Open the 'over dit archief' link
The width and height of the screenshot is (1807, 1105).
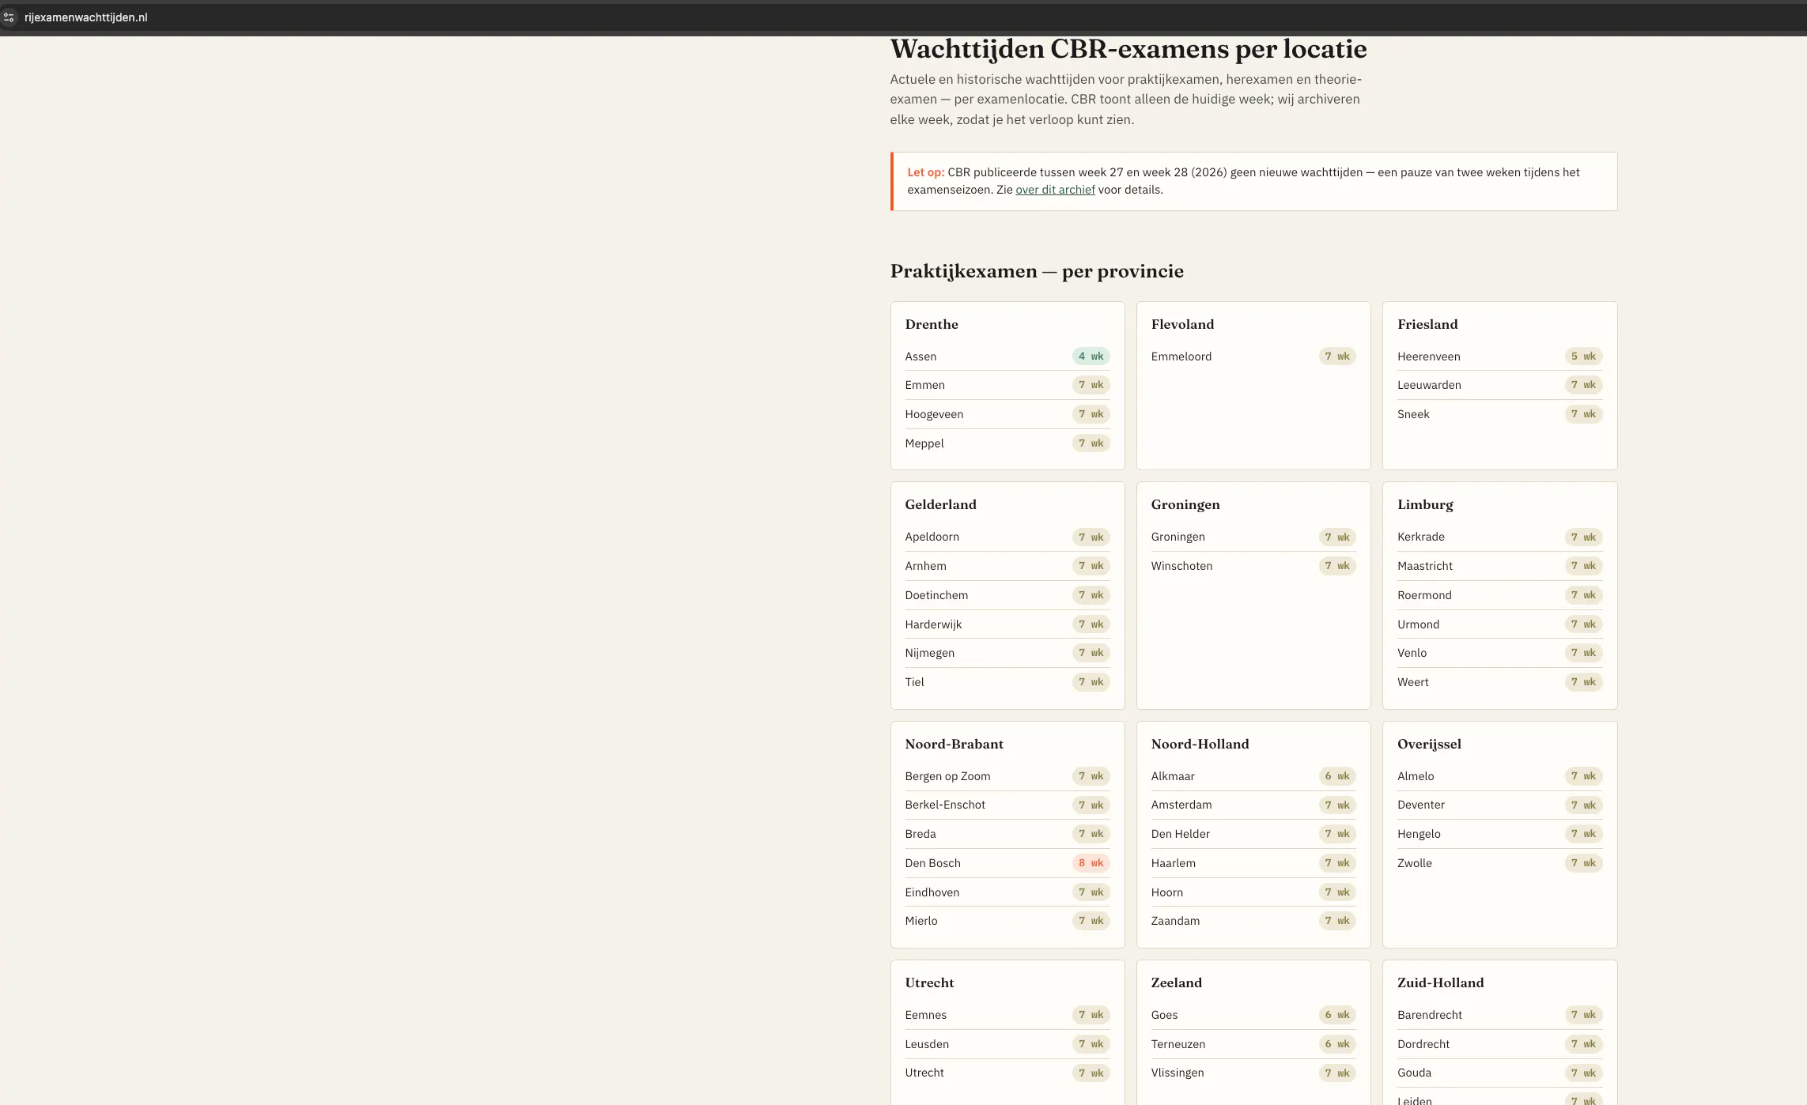pyautogui.click(x=1055, y=190)
